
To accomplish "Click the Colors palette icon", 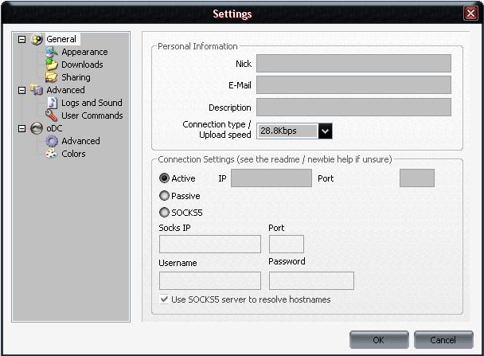I will pos(52,154).
